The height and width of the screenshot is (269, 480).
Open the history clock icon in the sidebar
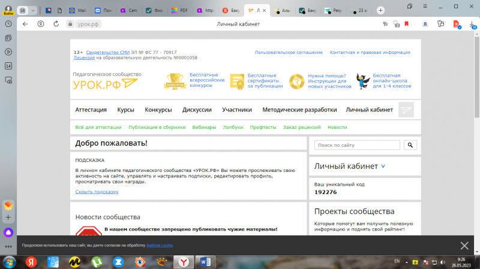coord(8,24)
